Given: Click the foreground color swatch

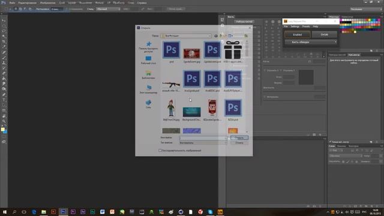Looking at the screenshot, I should coord(2,130).
